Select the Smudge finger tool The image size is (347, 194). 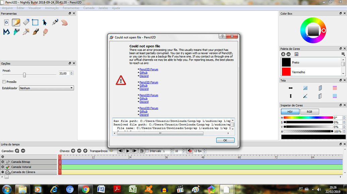(45, 32)
